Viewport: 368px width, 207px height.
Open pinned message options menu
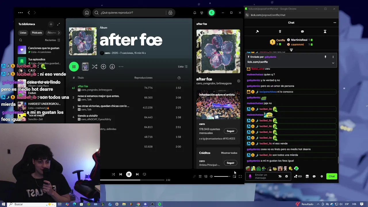pyautogui.click(x=333, y=57)
